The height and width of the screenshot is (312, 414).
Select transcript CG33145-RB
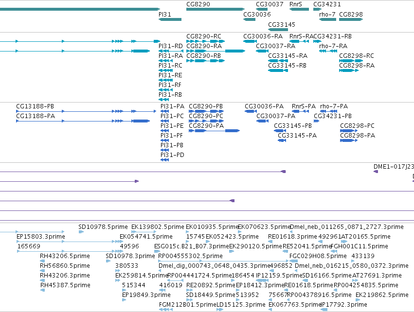pyautogui.click(x=287, y=66)
